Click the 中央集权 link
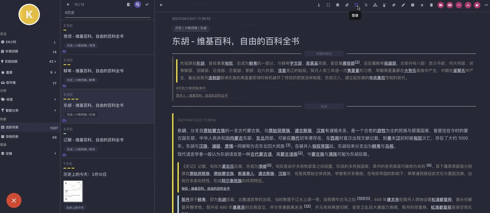The image size is (490, 213). 377,78
